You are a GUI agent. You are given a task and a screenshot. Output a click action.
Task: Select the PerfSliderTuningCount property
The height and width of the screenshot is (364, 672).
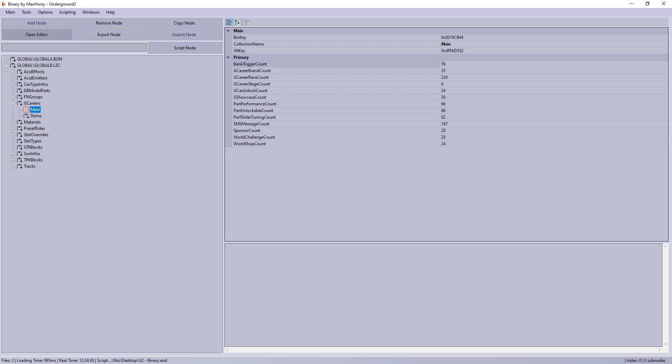255,117
